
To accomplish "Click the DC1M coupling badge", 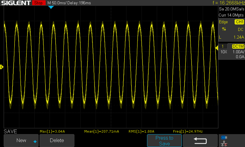I will 238,46.
